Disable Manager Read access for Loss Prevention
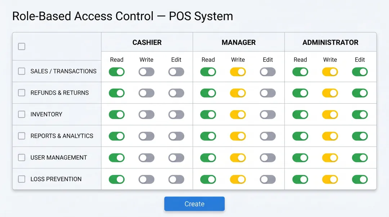Viewport: 389px width, 217px height. (208, 179)
